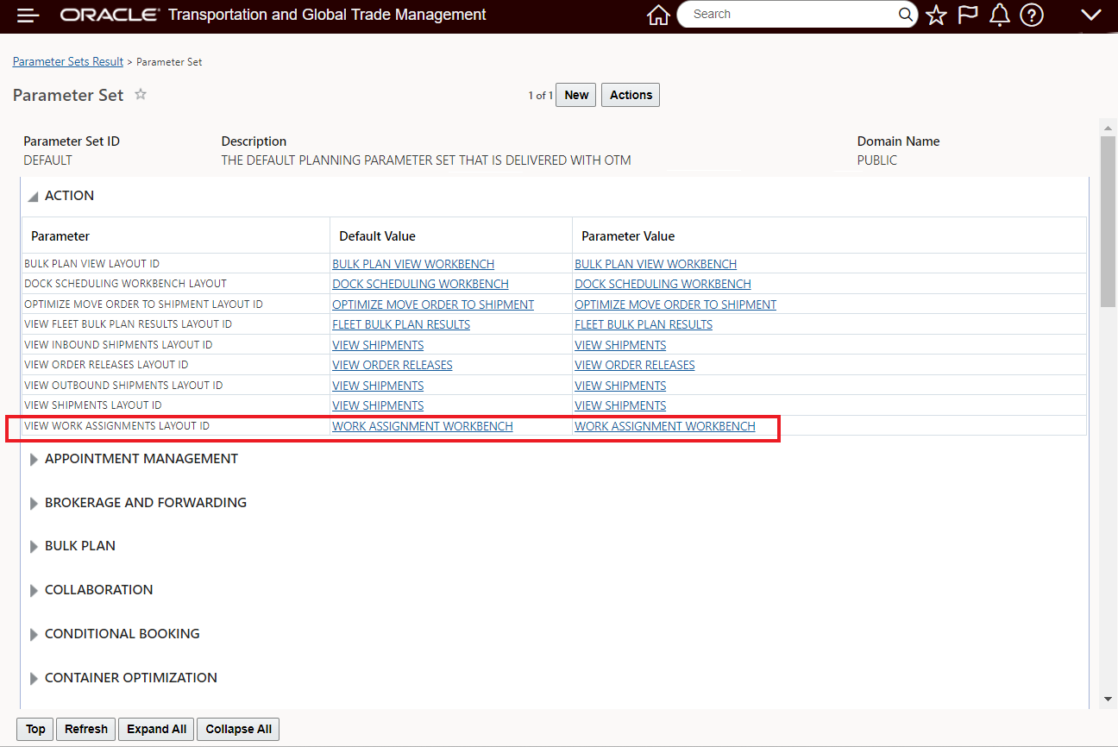
Task: Mark Parameter Set as favorite star
Action: click(141, 94)
